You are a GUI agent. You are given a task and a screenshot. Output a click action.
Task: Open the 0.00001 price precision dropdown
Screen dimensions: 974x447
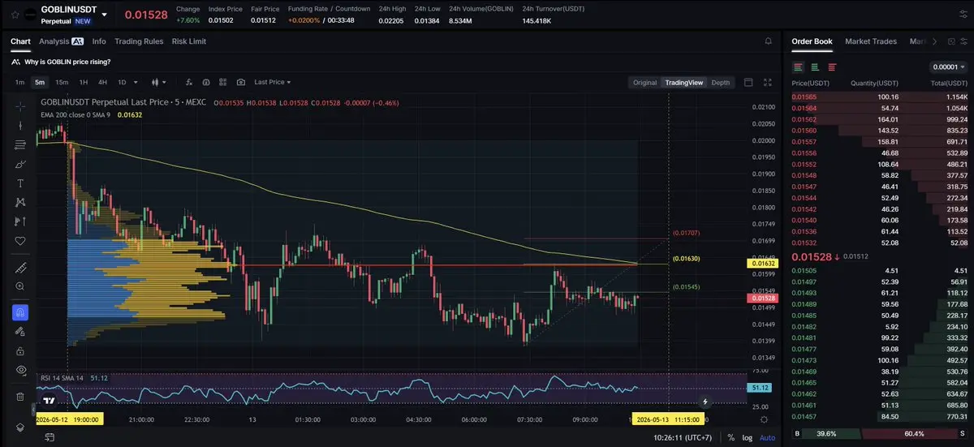coord(948,67)
